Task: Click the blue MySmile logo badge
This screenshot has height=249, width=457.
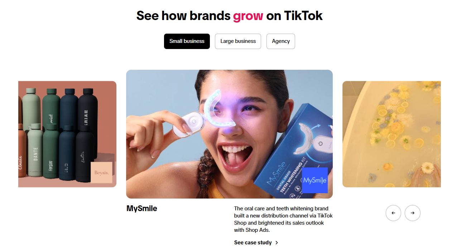Action: (315, 180)
